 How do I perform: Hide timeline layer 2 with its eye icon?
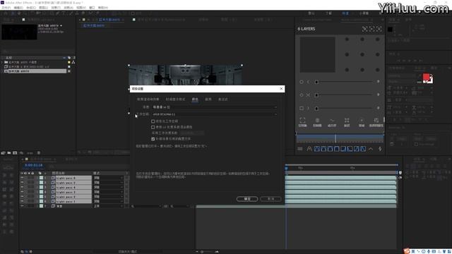click(x=22, y=183)
